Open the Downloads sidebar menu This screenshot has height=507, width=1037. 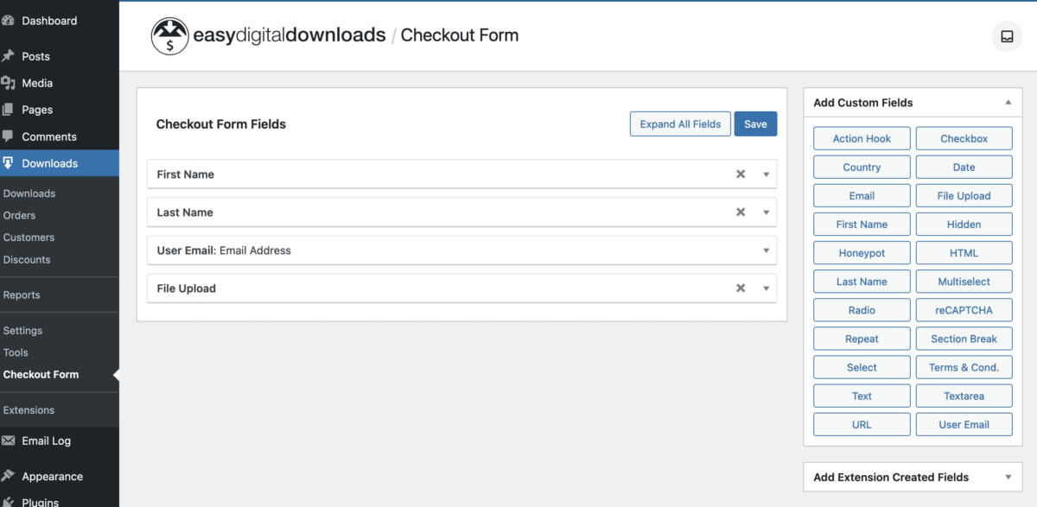click(x=49, y=163)
